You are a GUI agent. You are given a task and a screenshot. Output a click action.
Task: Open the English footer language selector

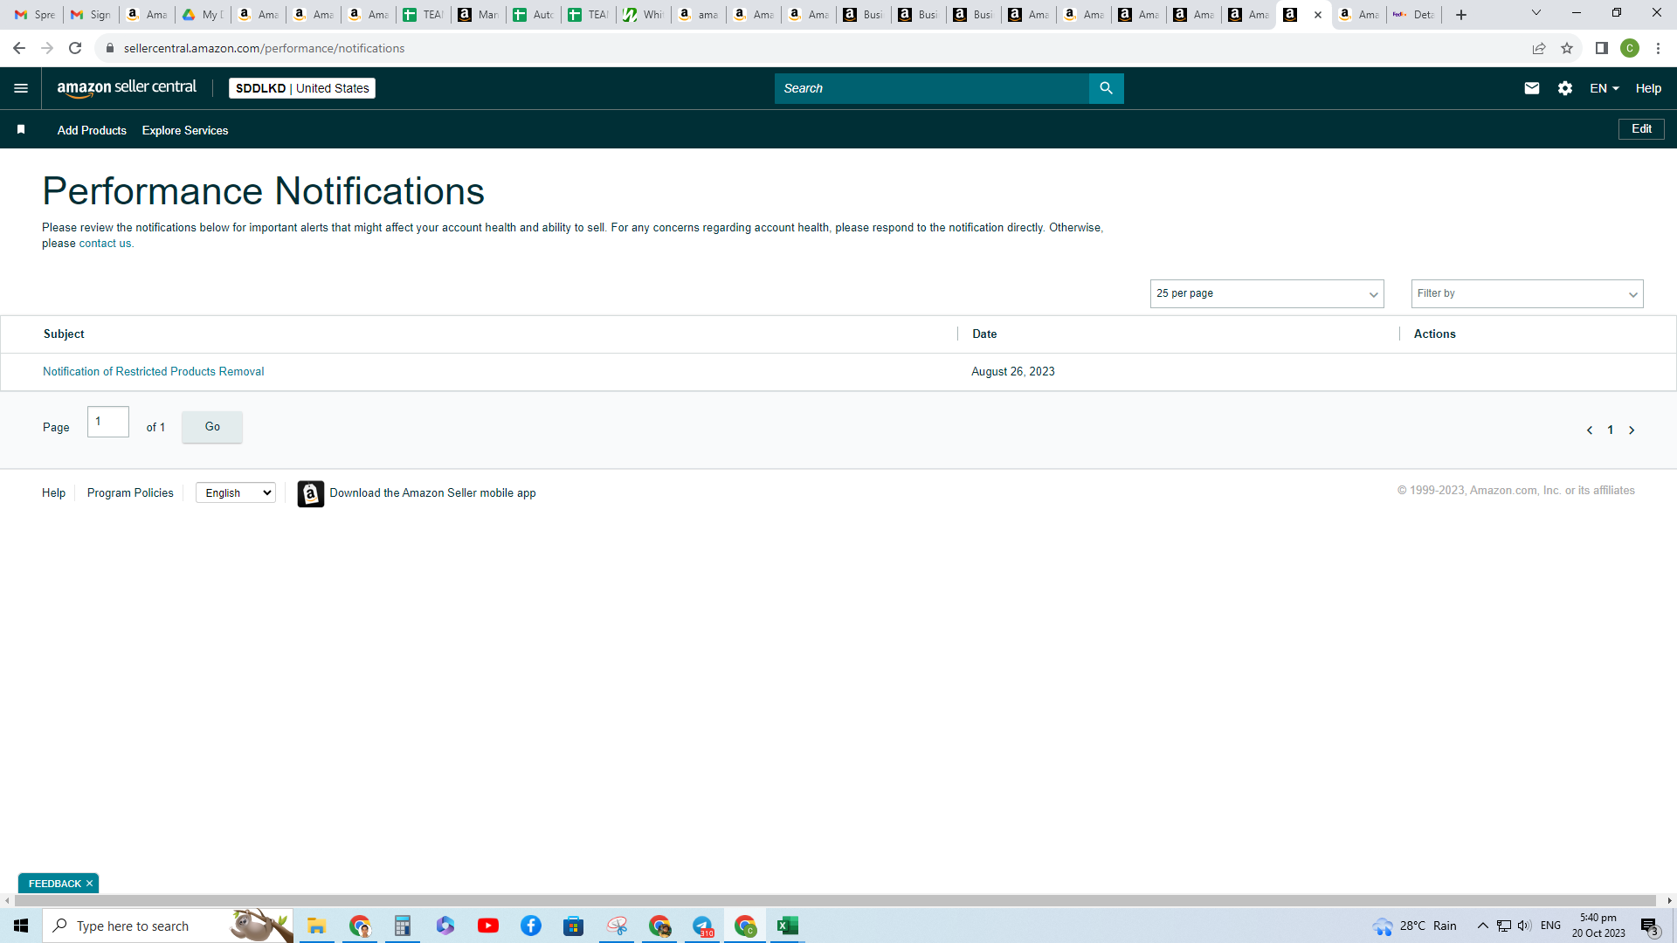(x=236, y=493)
